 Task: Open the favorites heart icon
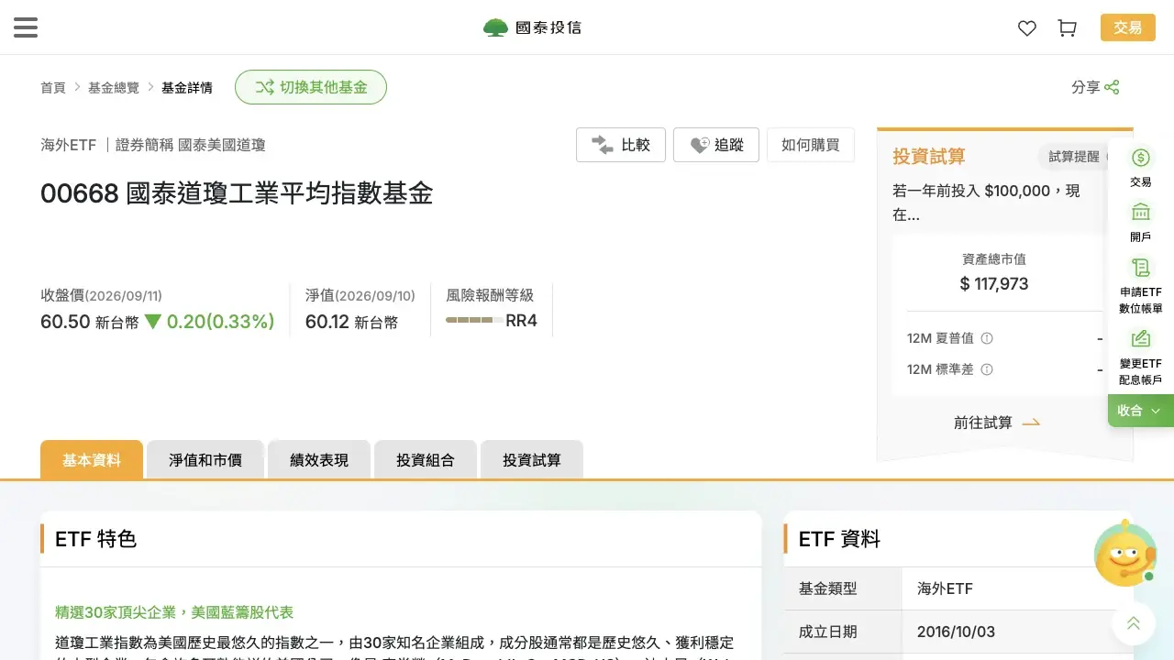pyautogui.click(x=1027, y=28)
